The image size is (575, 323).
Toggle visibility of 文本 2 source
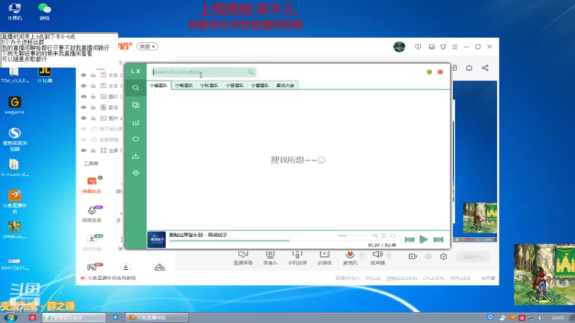click(x=83, y=75)
